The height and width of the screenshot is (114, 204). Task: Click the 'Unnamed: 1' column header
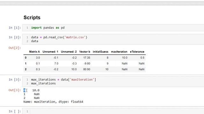click(x=50, y=52)
